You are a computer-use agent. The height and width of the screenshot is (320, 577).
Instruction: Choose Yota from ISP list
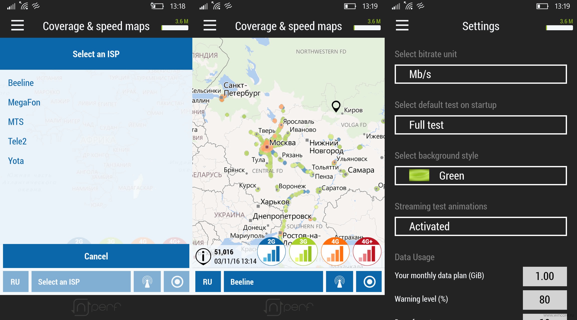tap(16, 161)
